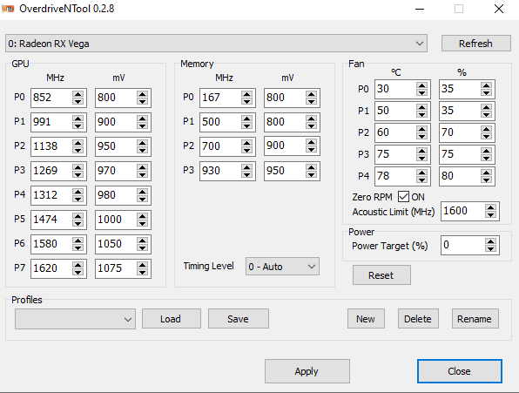Viewport: 519px width, 393px height.
Task: Decrease GPU P0 voltage with down arrow
Action: click(x=142, y=102)
